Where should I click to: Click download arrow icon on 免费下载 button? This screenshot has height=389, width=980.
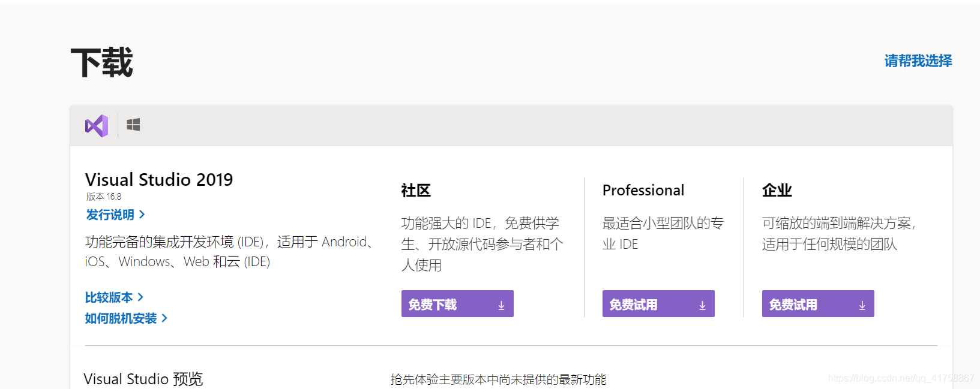tap(501, 305)
